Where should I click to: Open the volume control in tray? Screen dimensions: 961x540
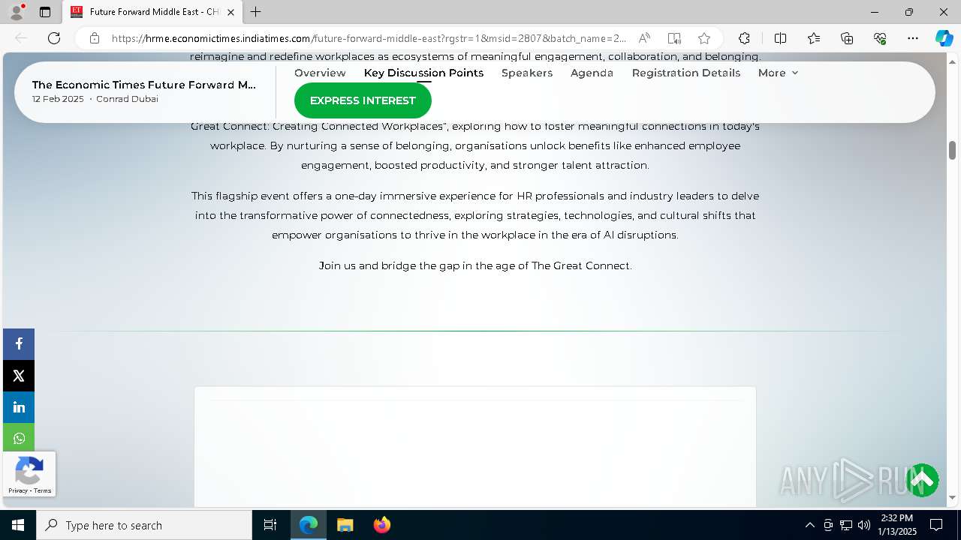864,525
